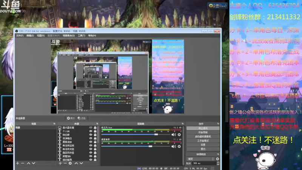Click the 退出 button
302x170 pixels.
pos(203,149)
